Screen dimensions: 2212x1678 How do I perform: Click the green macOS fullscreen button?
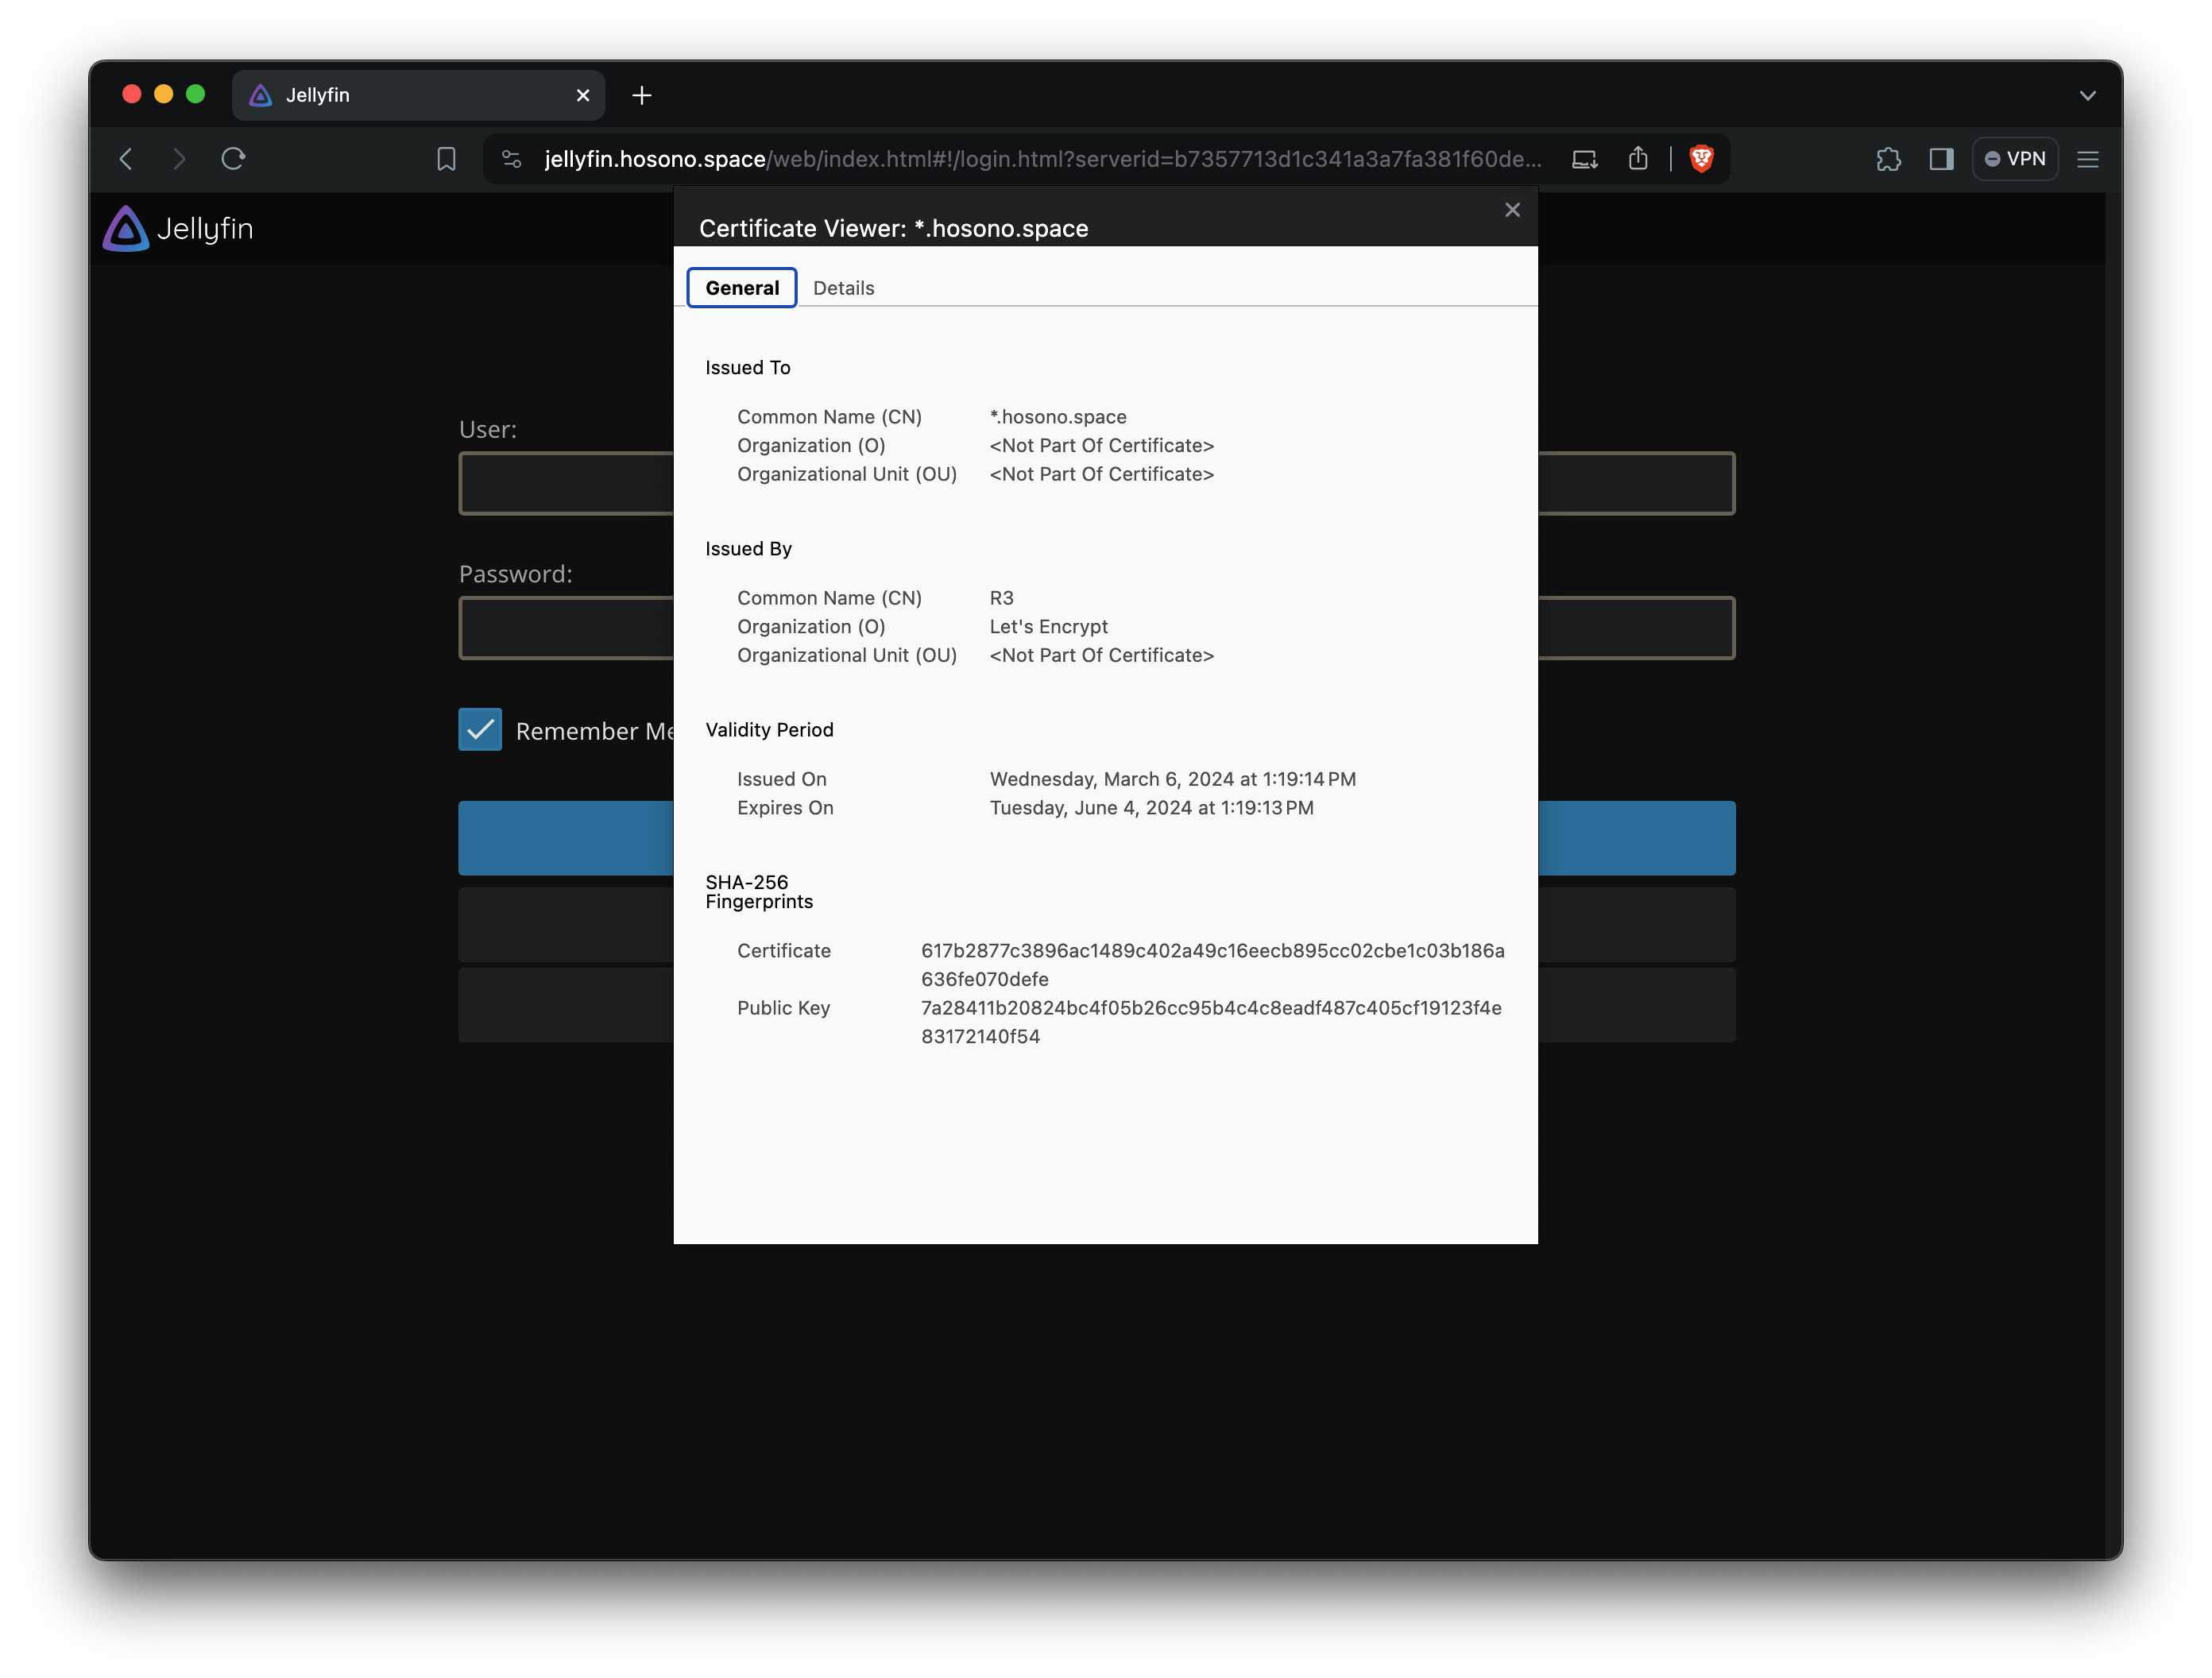click(x=195, y=94)
